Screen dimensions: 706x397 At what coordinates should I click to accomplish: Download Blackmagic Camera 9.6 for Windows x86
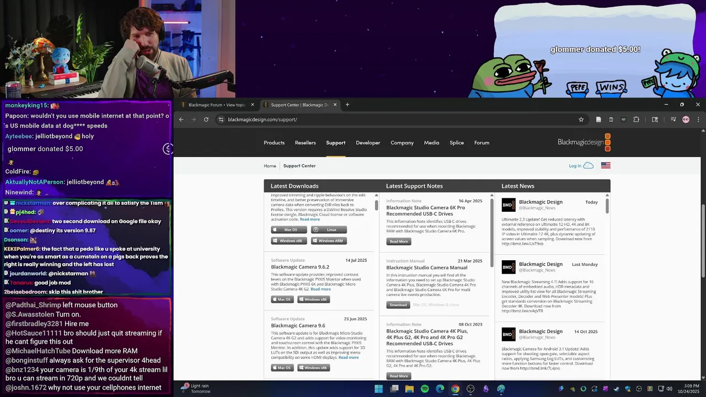314,368
